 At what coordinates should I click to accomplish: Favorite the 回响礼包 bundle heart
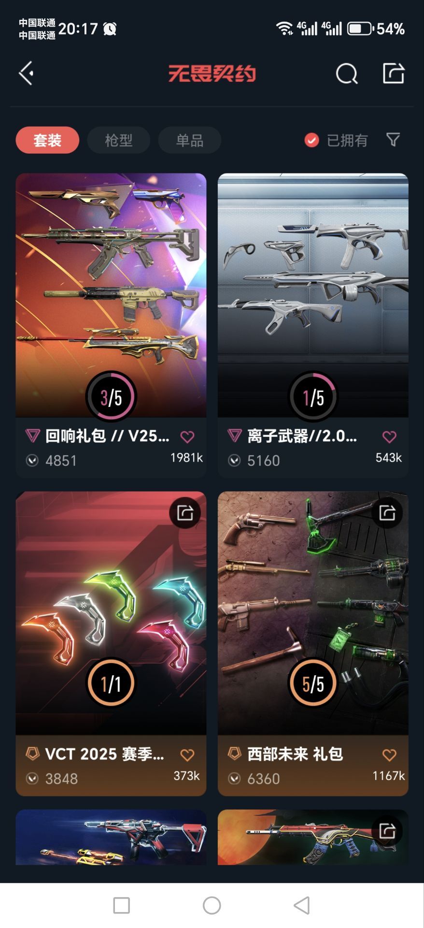coord(187,437)
